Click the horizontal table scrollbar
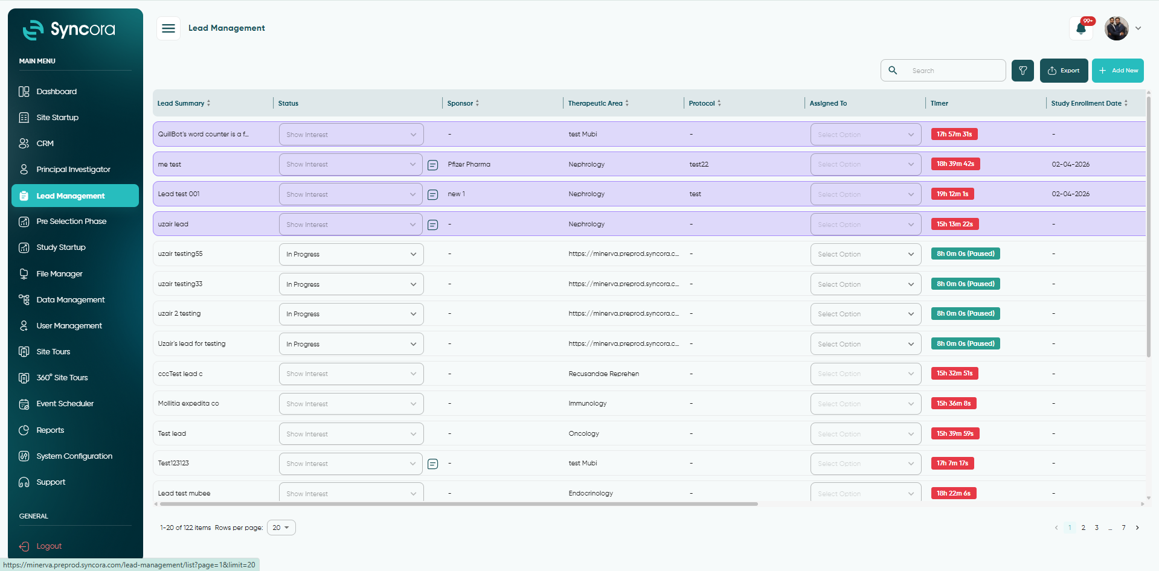Image resolution: width=1159 pixels, height=571 pixels. [458, 504]
